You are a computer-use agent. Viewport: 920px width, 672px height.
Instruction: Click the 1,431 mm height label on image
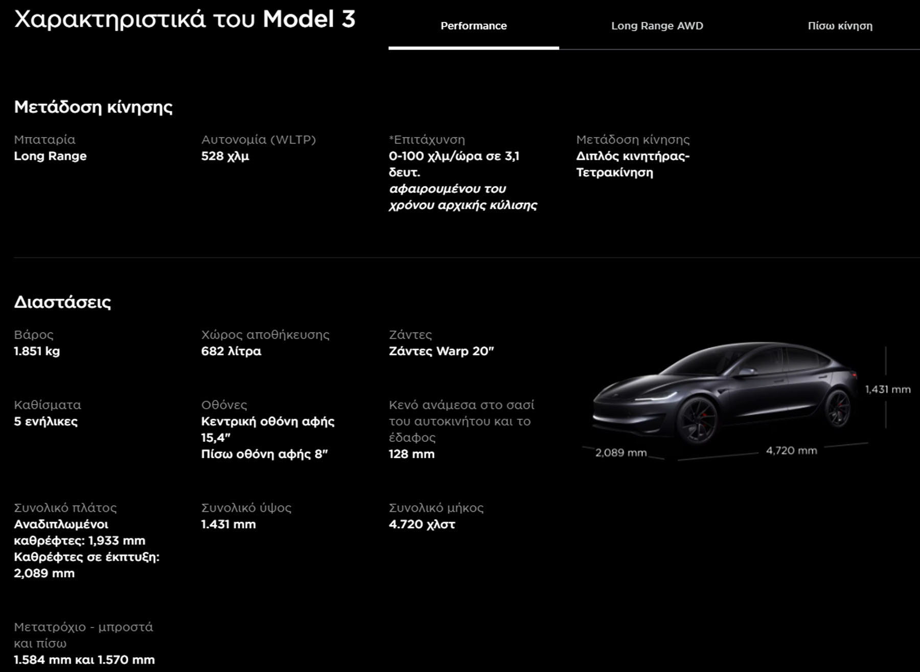(887, 389)
